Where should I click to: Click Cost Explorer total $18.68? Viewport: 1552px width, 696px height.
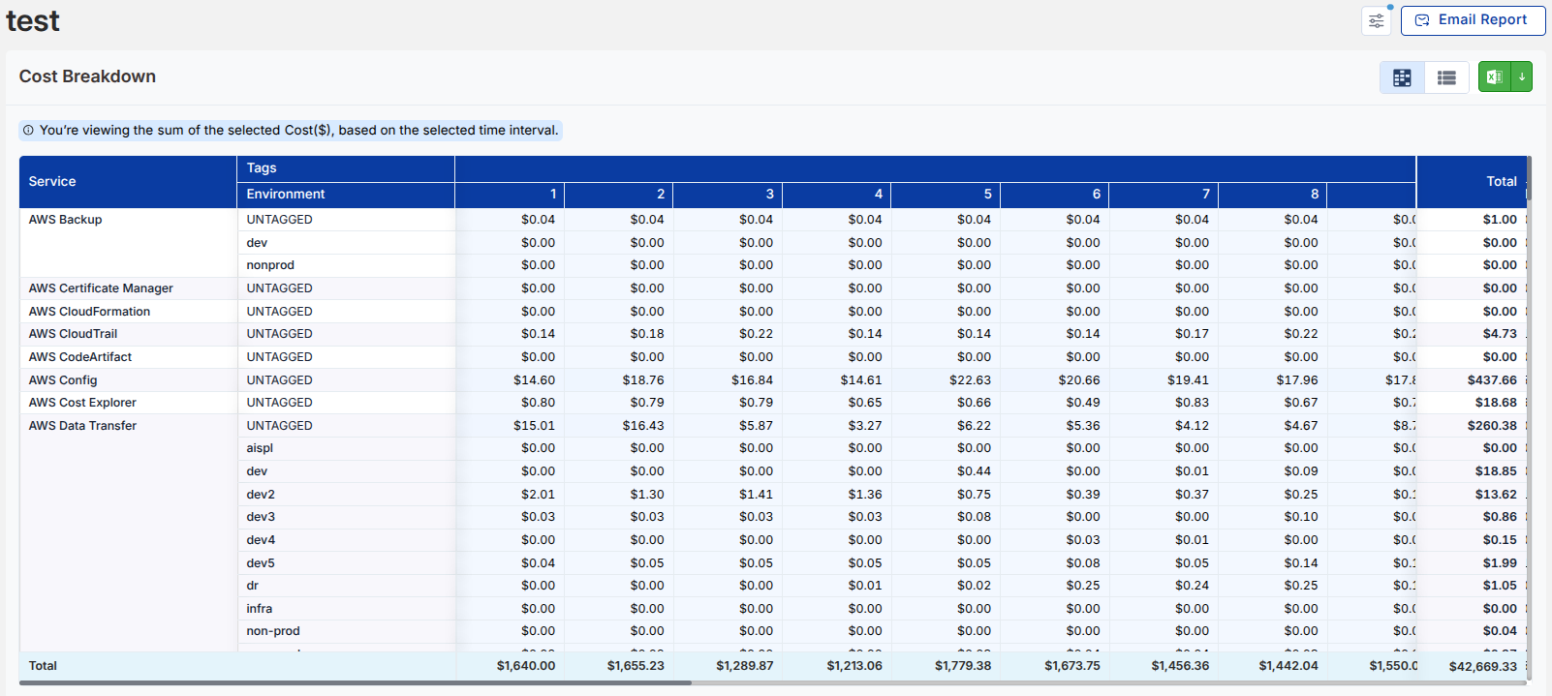(1496, 403)
